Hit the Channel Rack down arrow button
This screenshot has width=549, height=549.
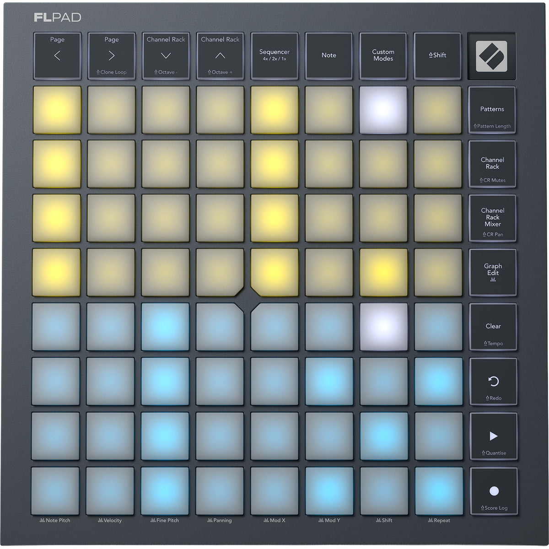pyautogui.click(x=166, y=55)
